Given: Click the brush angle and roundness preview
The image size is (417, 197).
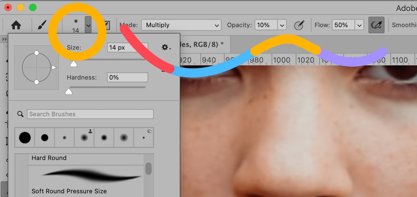Looking at the screenshot, I should coord(37,68).
